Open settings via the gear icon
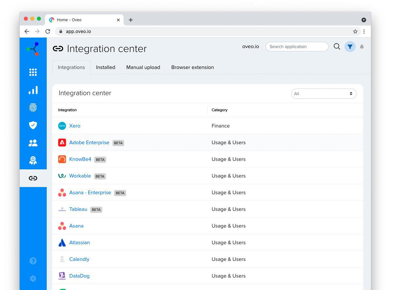 point(33,278)
